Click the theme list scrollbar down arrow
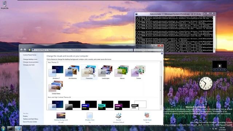The image size is (233, 131). (161, 109)
